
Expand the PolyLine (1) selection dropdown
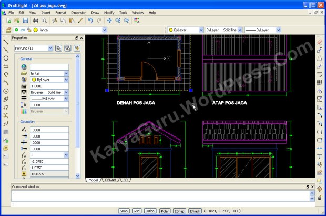pos(50,48)
